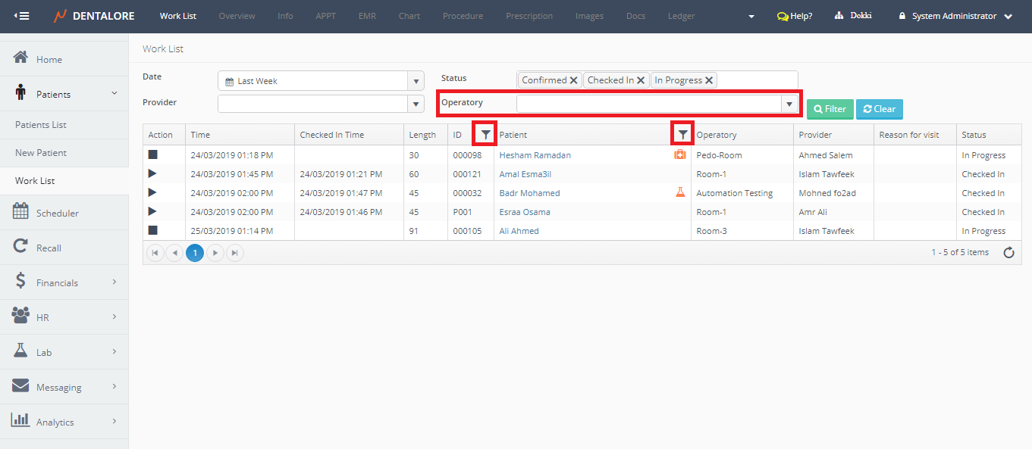Click the ID column filter icon
Viewport: 1032px width, 449px height.
tap(485, 135)
